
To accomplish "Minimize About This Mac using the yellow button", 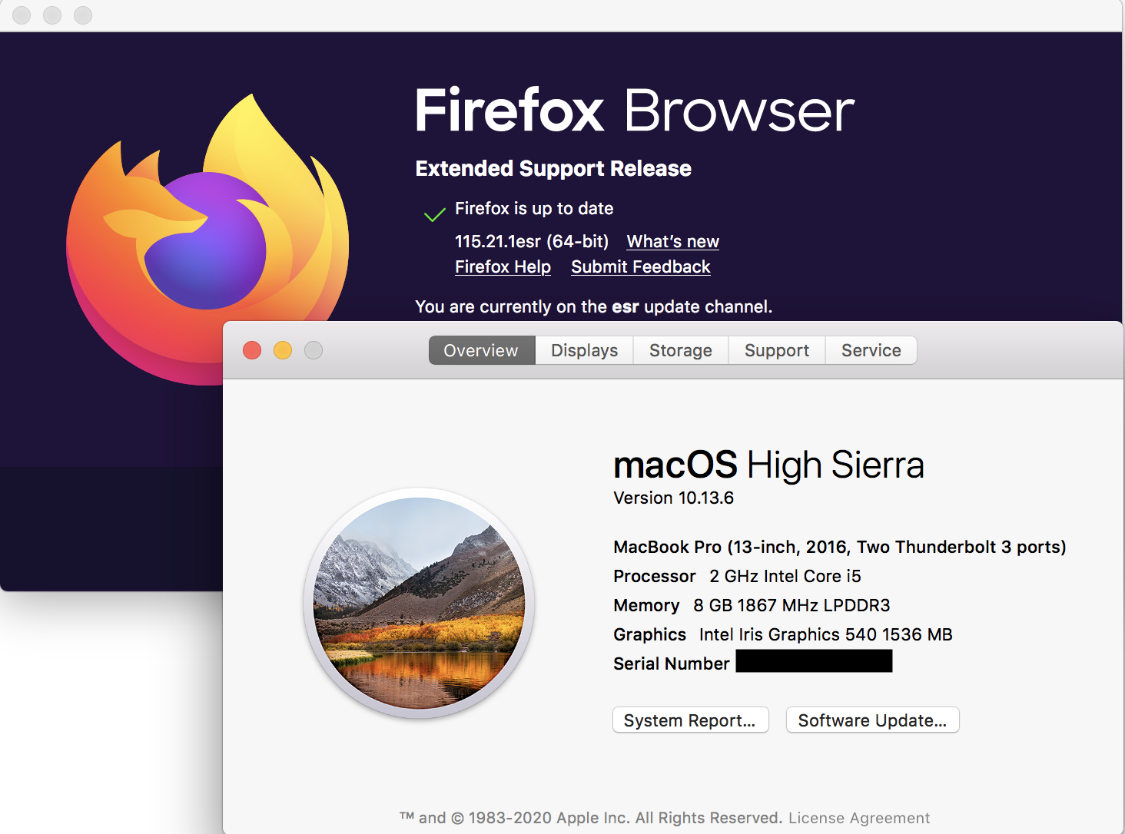I will coord(283,350).
